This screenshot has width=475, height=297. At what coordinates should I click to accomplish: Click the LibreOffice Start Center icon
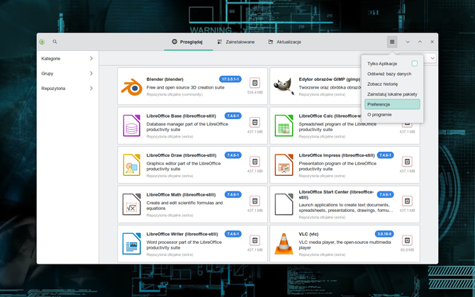point(284,204)
